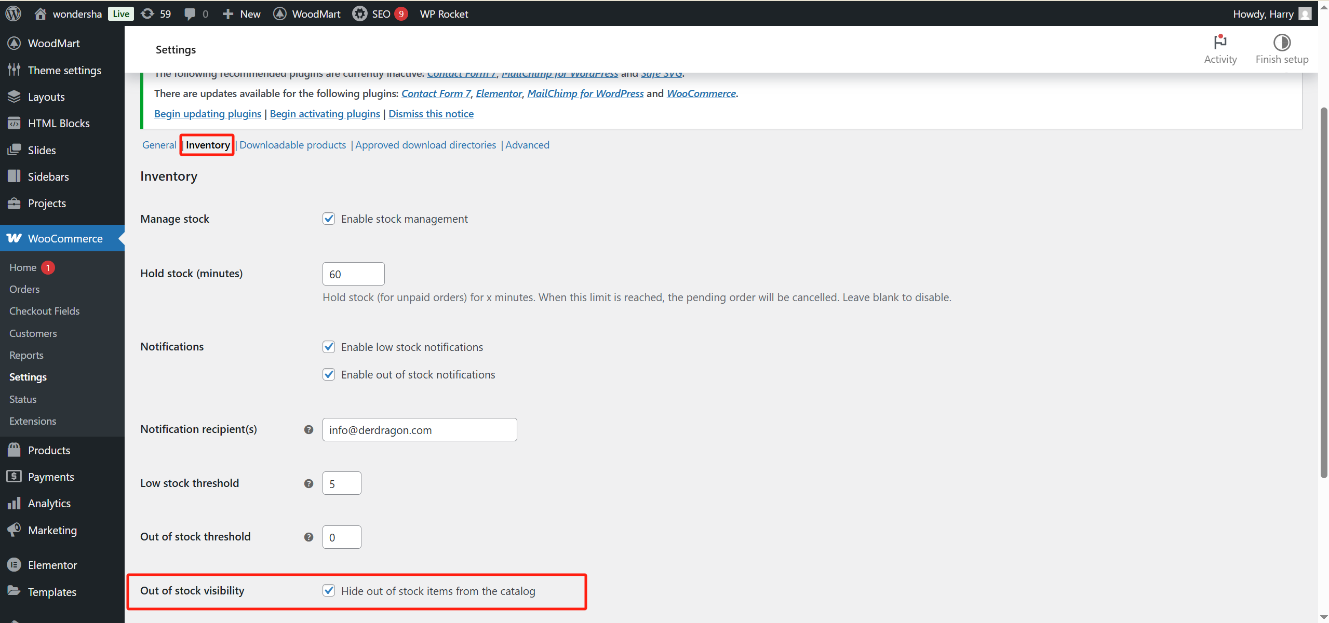Open the New content dropdown in admin bar

pos(241,13)
